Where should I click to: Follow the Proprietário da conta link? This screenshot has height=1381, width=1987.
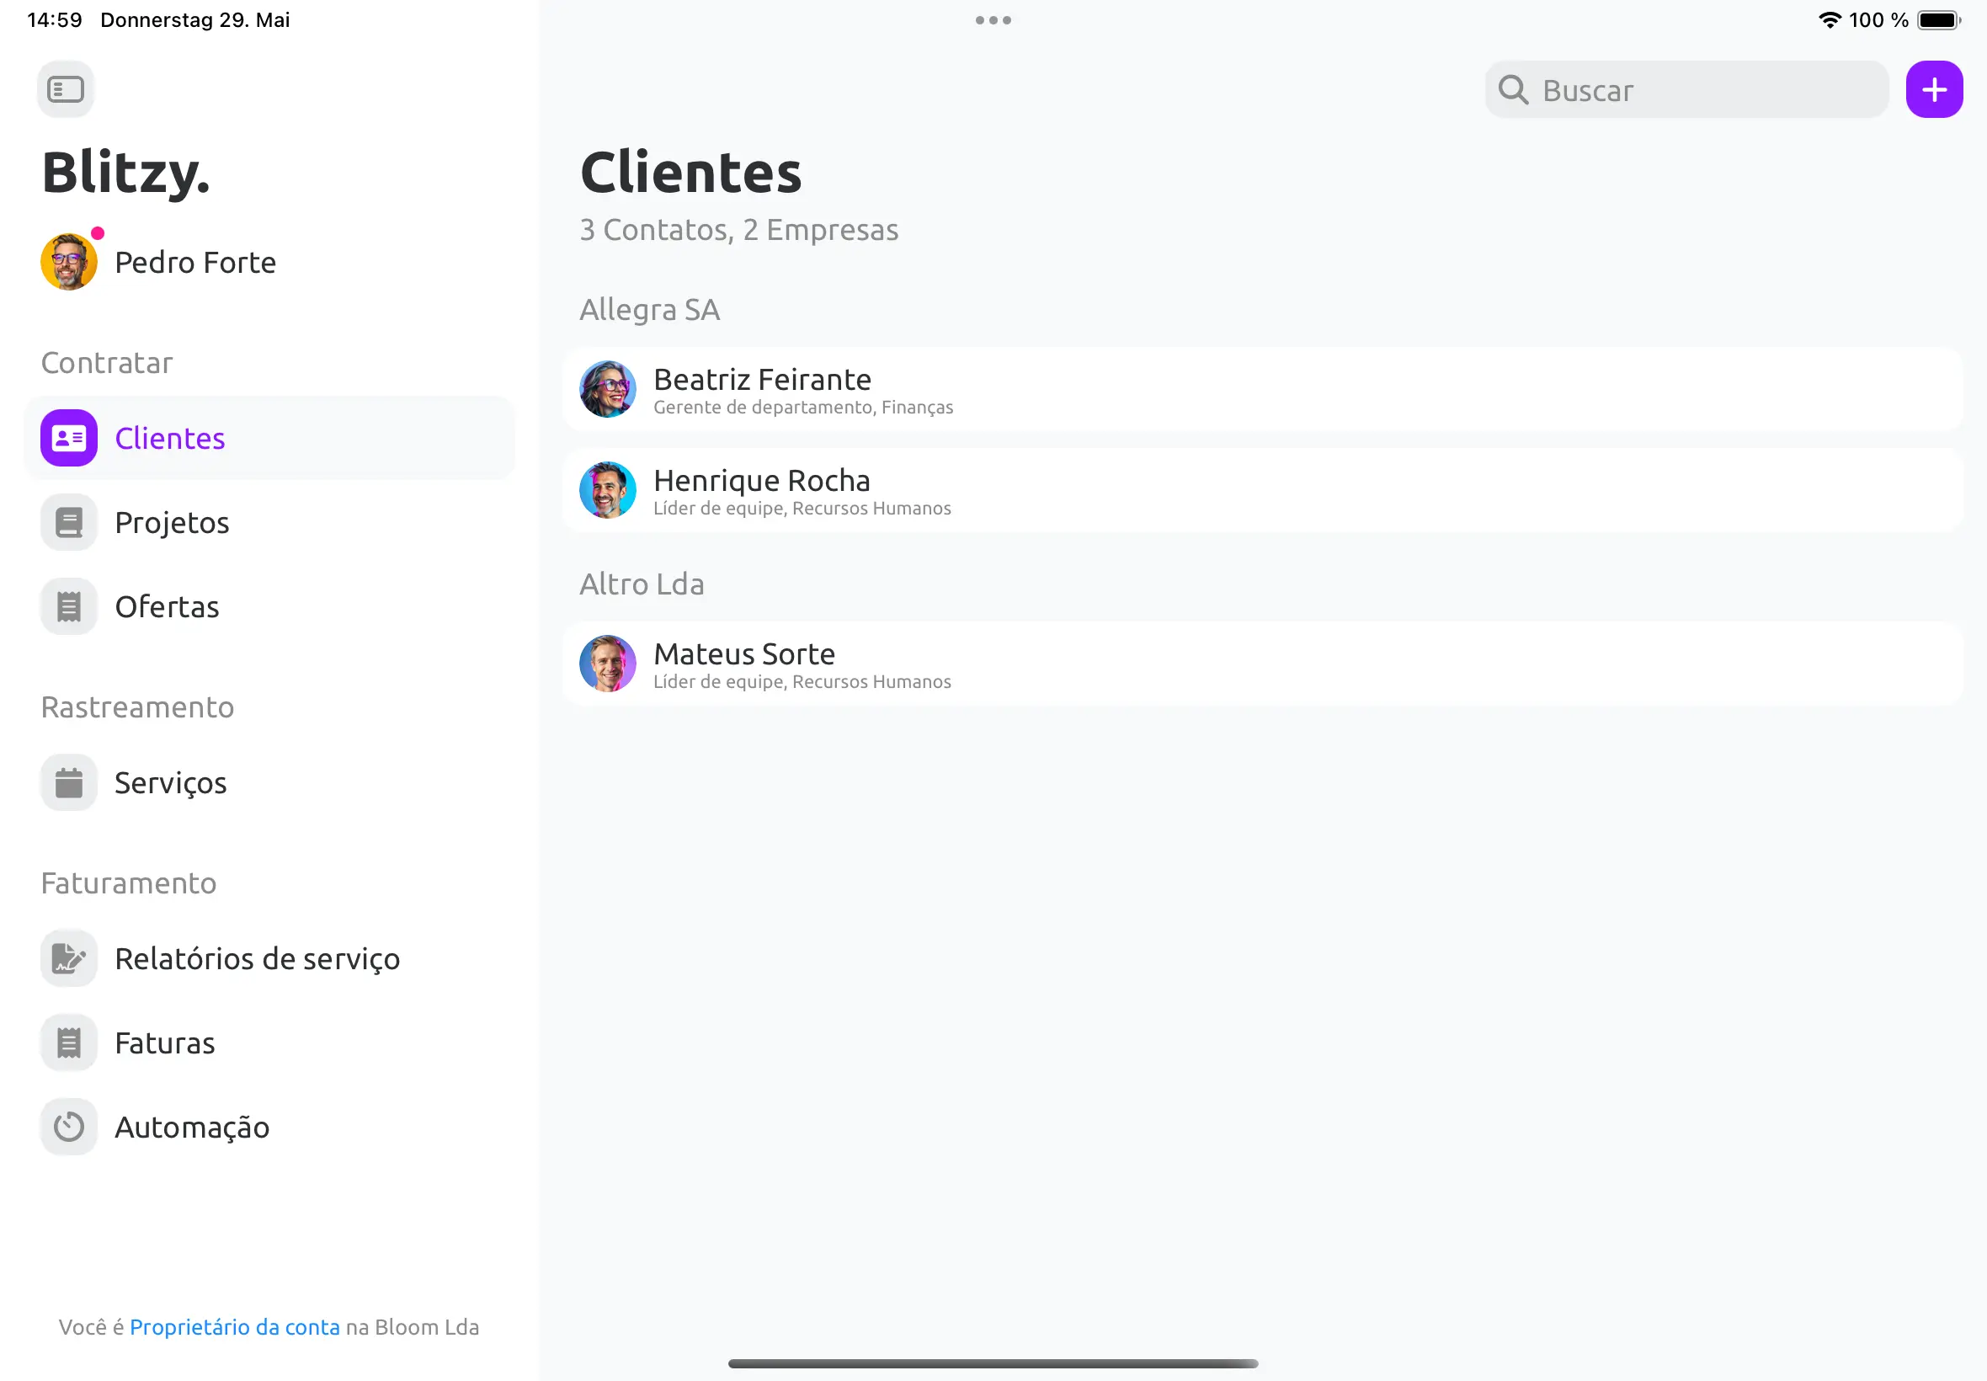[x=234, y=1327]
